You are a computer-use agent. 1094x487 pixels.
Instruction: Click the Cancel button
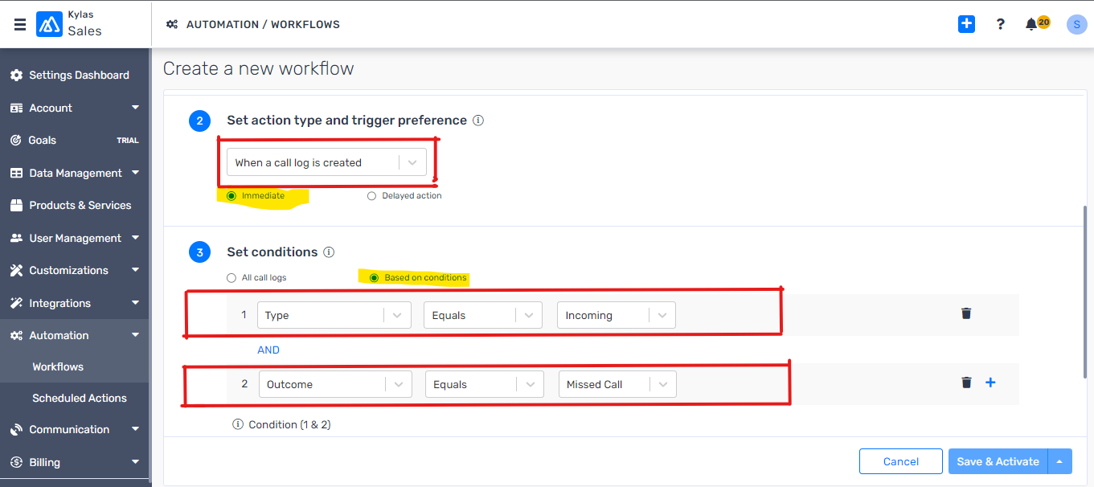pos(901,461)
